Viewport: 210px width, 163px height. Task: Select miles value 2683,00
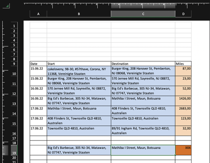pyautogui.click(x=183, y=111)
